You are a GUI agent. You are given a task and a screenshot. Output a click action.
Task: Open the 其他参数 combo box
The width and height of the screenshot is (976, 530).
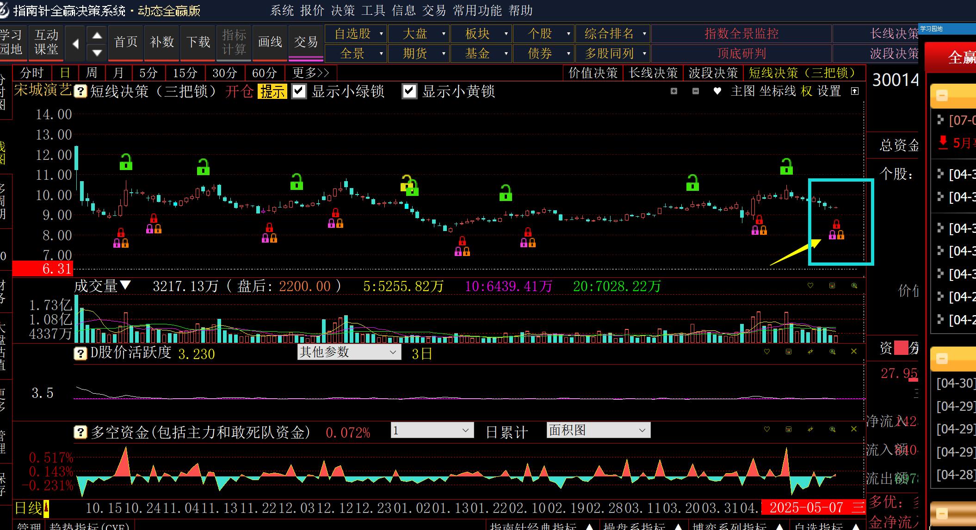click(x=349, y=352)
